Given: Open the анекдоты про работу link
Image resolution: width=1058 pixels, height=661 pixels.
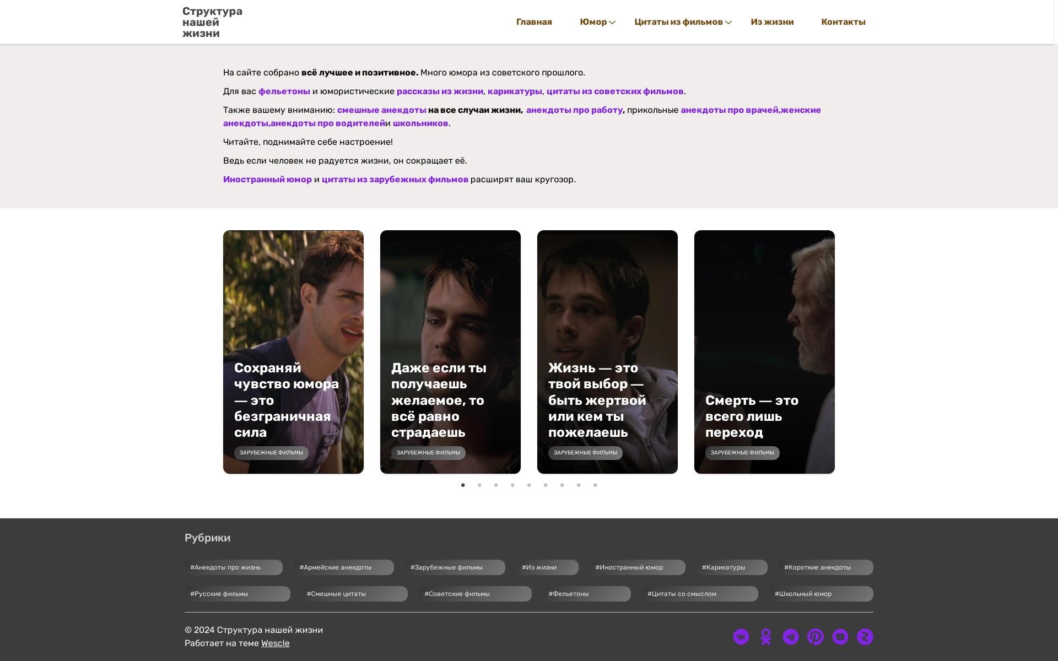Looking at the screenshot, I should coord(574,110).
